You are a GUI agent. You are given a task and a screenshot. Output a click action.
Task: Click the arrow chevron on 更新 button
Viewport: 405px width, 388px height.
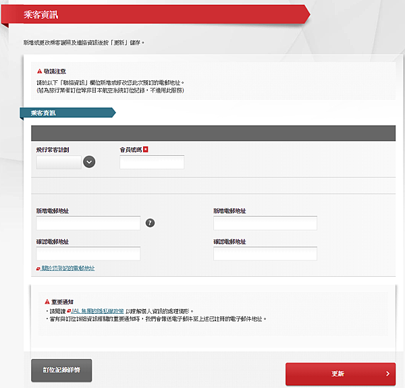pos(387,374)
